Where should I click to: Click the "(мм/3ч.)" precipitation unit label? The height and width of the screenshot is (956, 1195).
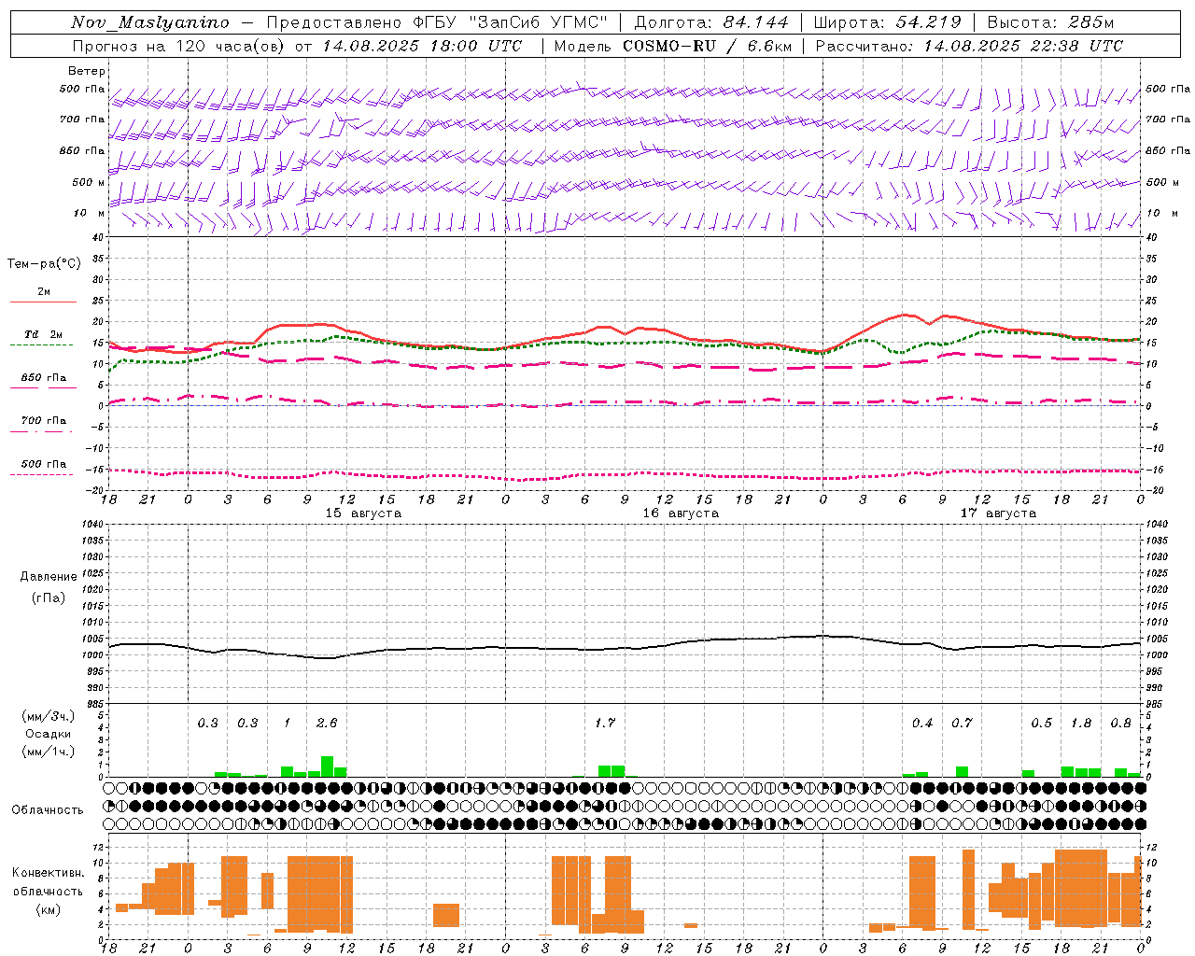coord(49,716)
